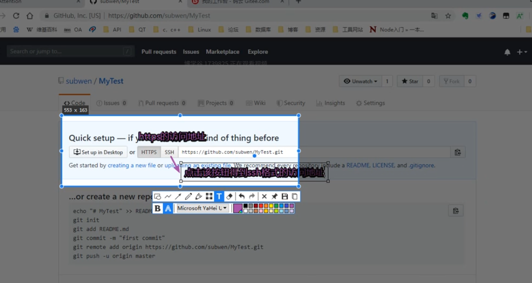
Task: Open the Security tab
Action: (x=291, y=103)
